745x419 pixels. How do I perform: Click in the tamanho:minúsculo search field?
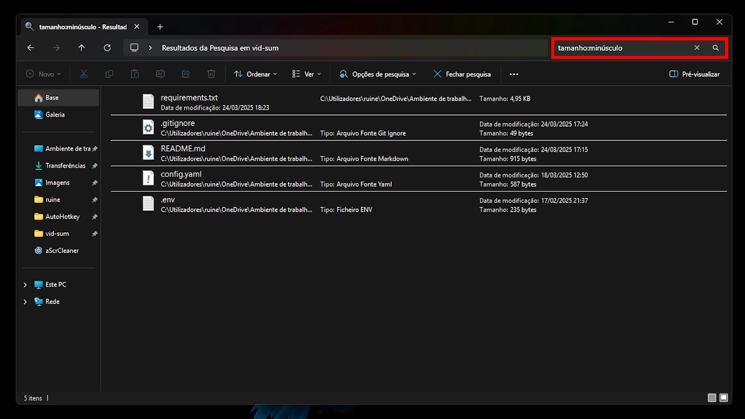click(x=621, y=48)
